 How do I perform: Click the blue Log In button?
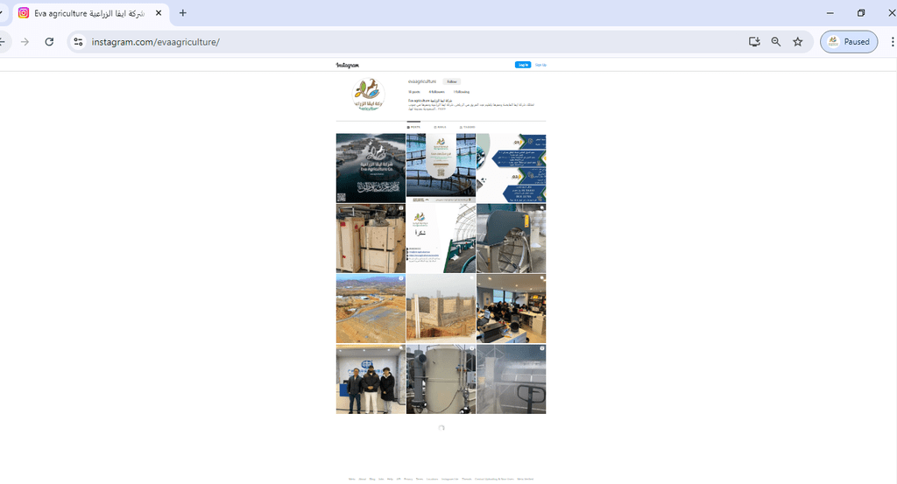click(x=523, y=65)
